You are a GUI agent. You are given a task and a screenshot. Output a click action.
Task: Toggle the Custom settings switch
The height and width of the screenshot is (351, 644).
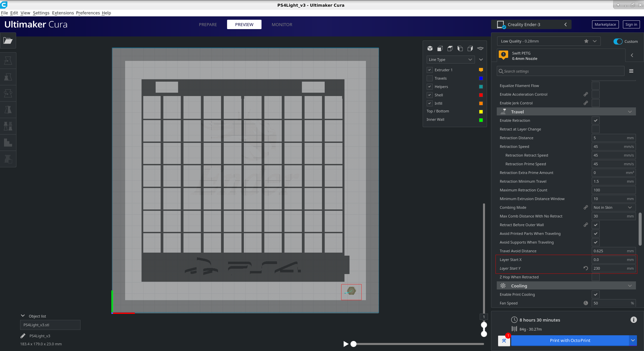[x=618, y=41]
